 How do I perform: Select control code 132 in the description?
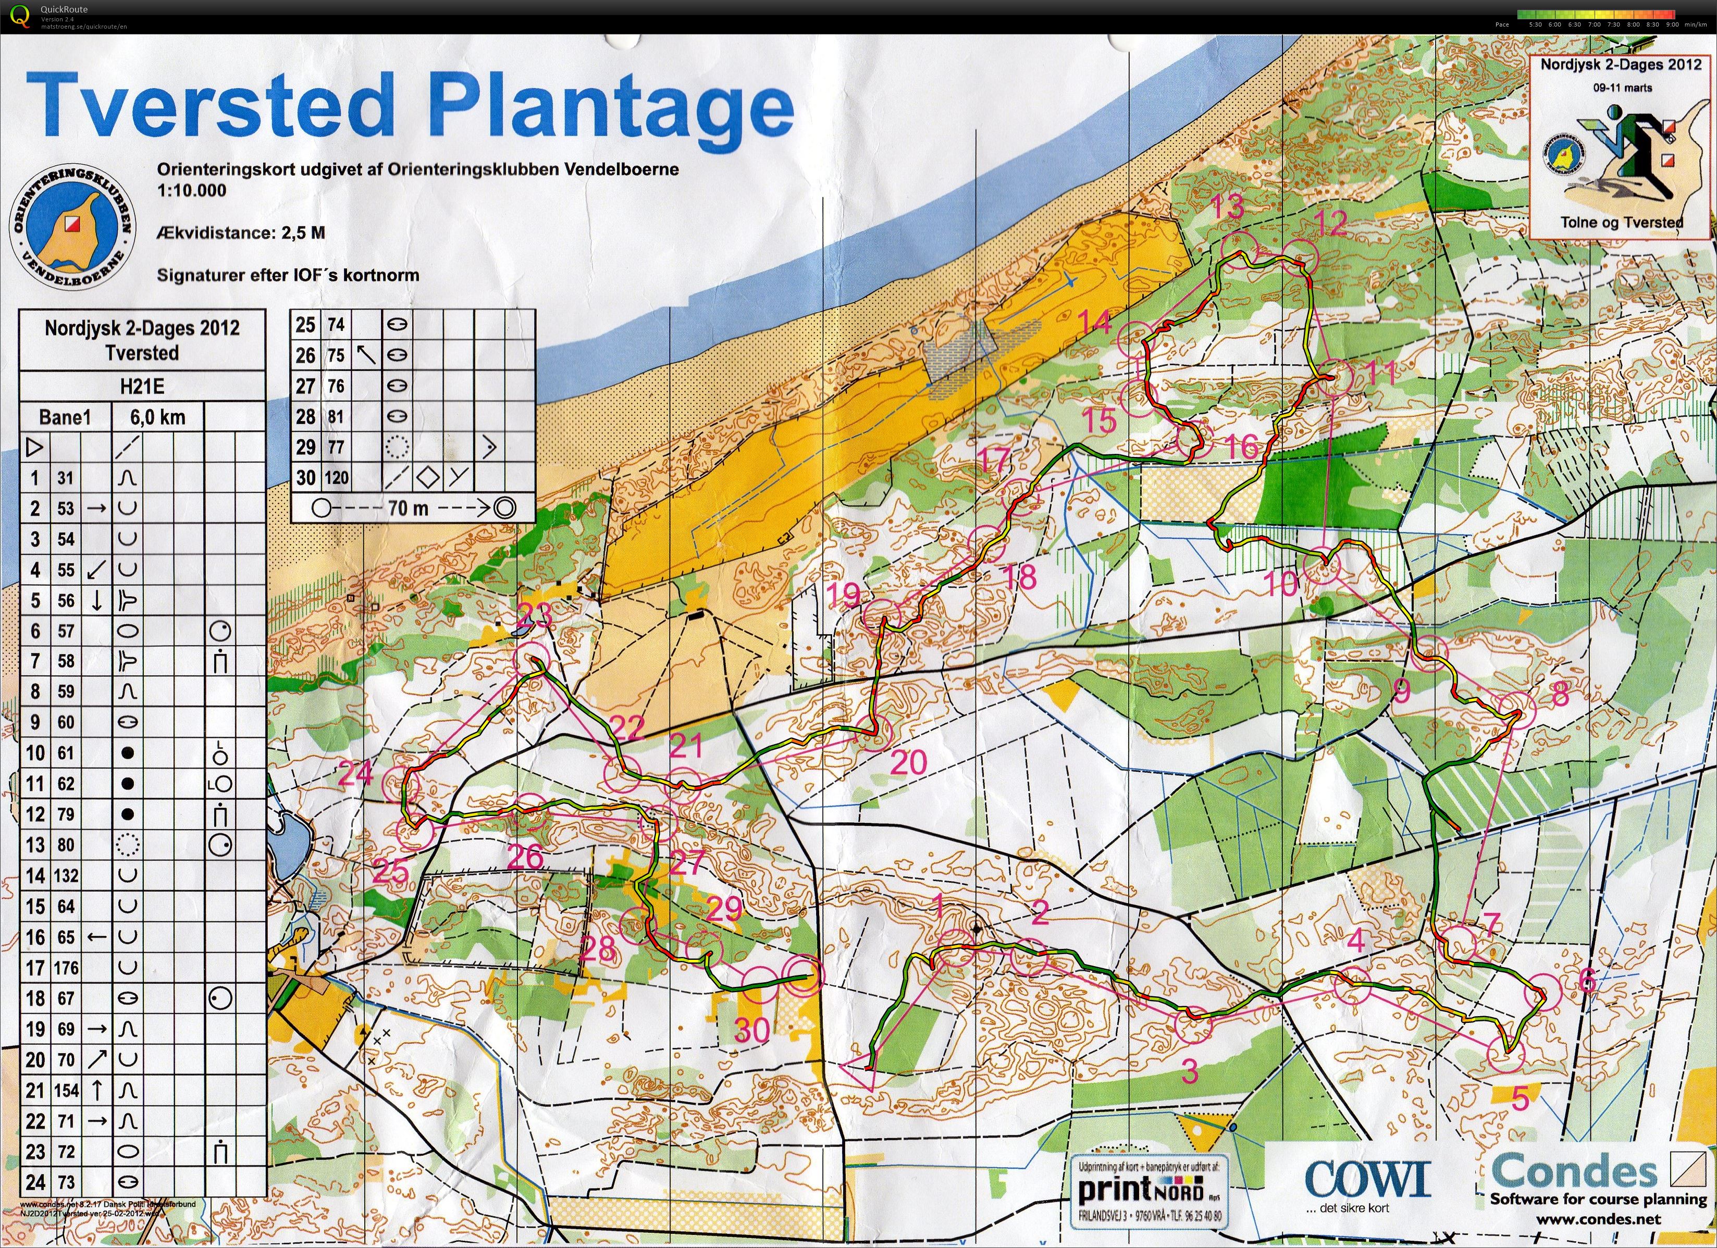66,875
